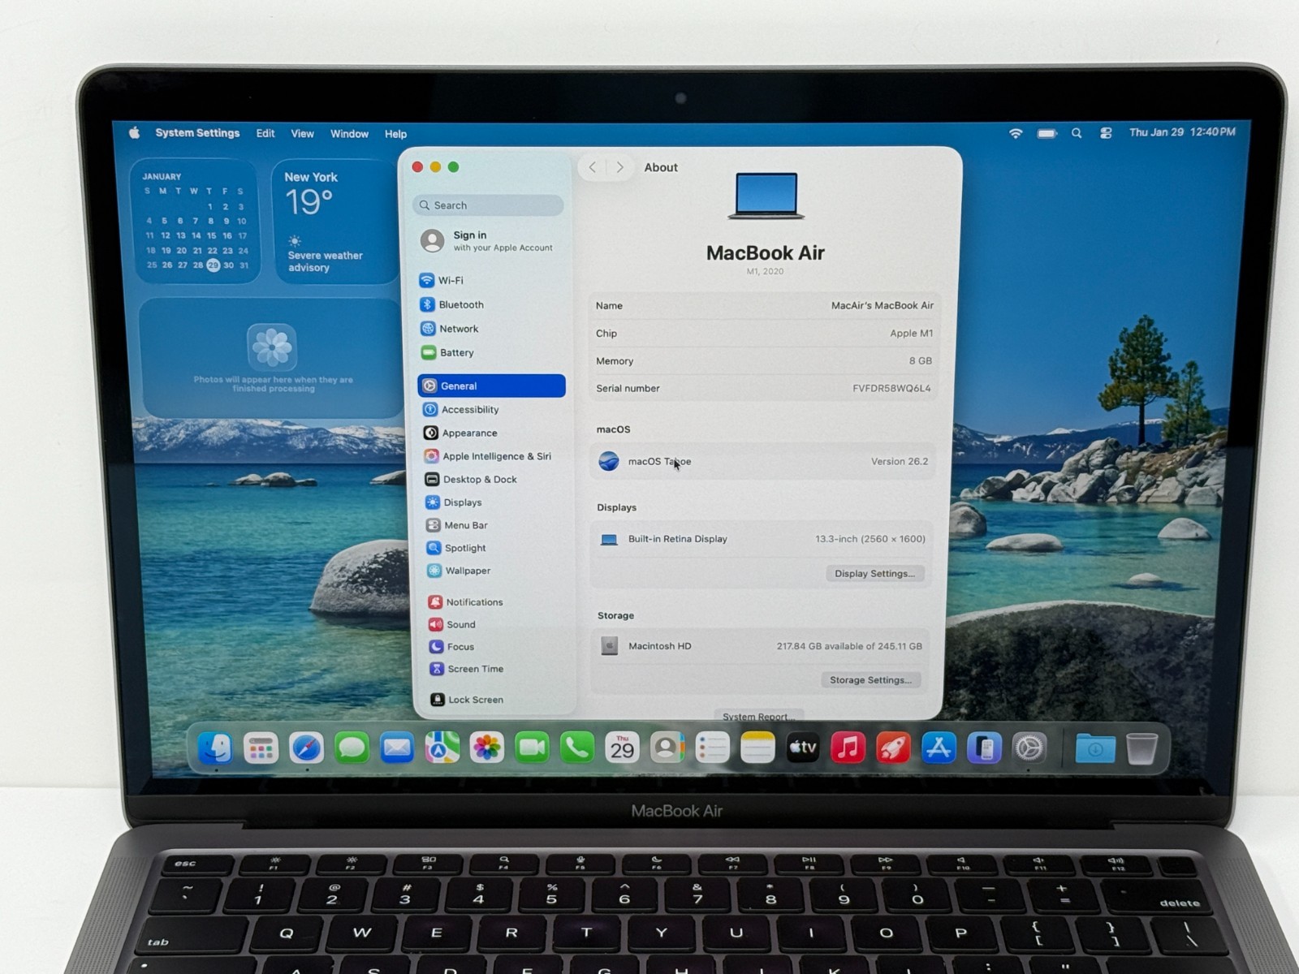Open the System Settings menu in the menu bar
Viewport: 1299px width, 974px height.
click(197, 133)
